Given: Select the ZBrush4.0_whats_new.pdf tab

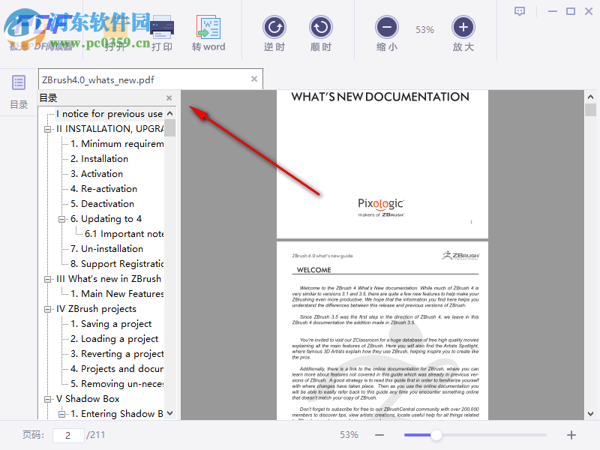Looking at the screenshot, I should point(151,79).
